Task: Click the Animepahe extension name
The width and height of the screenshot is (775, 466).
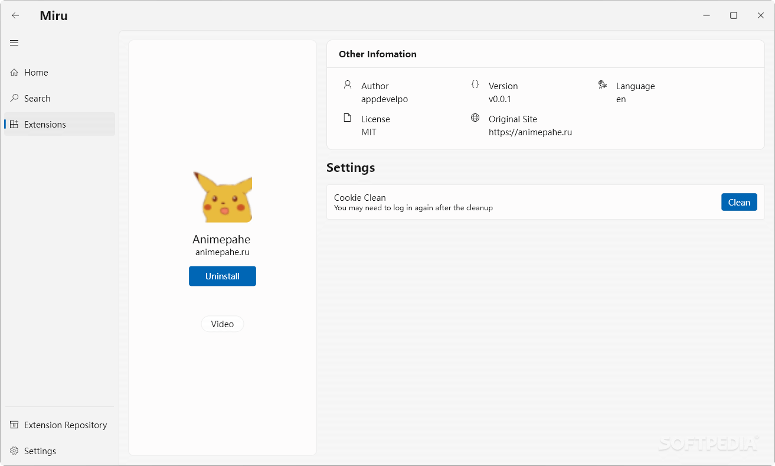Action: click(221, 239)
